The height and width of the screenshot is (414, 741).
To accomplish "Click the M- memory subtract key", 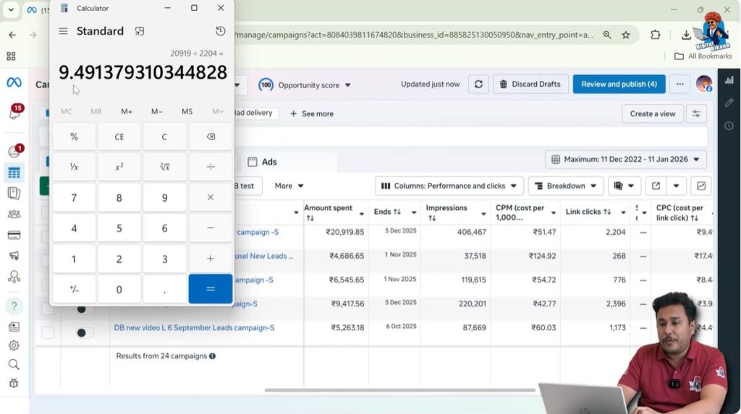I will pos(156,111).
